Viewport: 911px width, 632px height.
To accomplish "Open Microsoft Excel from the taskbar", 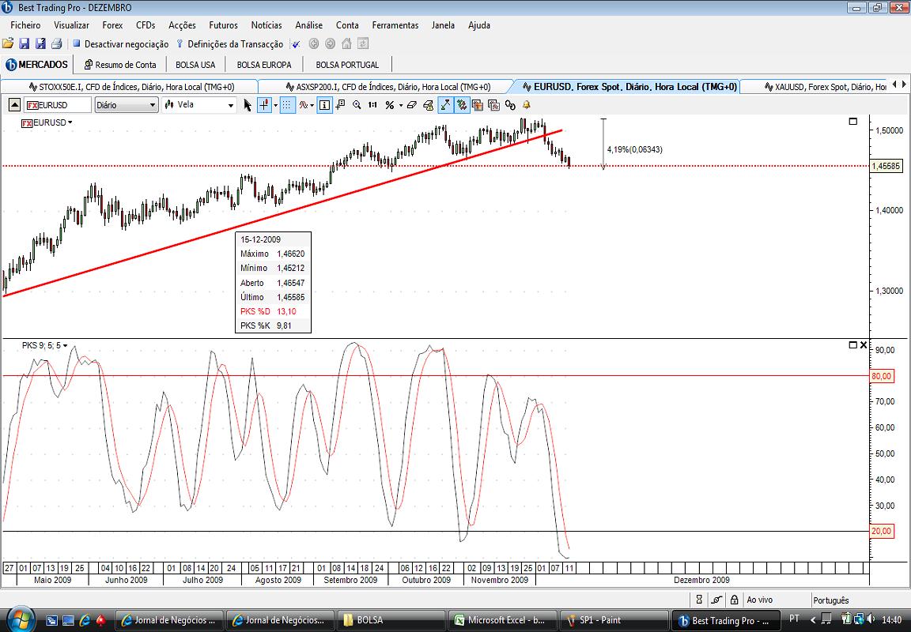I will (x=503, y=620).
